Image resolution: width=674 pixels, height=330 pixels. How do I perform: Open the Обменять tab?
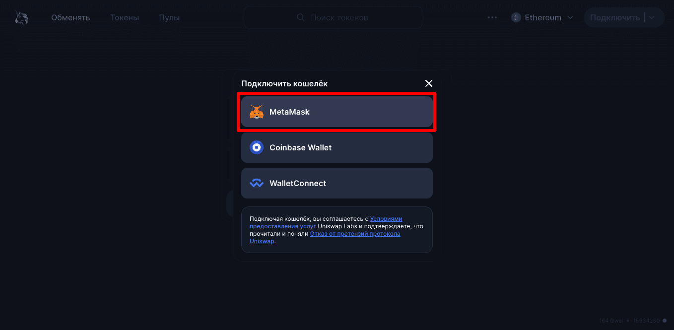(x=70, y=18)
